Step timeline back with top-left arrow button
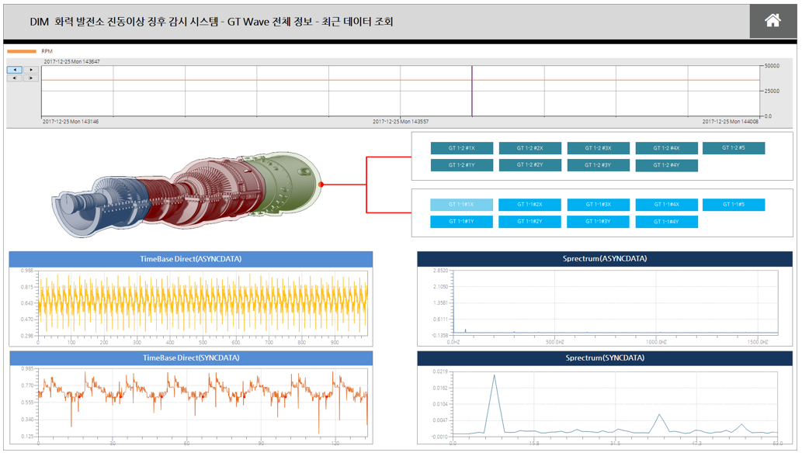The width and height of the screenshot is (802, 456). [15, 70]
